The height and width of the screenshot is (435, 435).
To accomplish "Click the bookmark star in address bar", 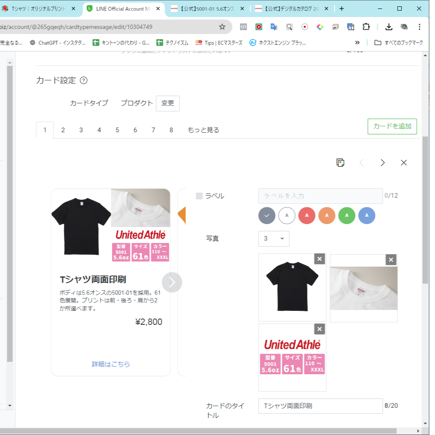I will [222, 27].
